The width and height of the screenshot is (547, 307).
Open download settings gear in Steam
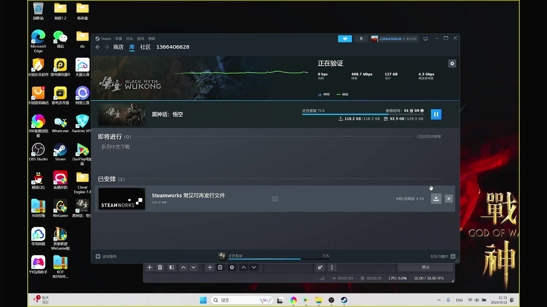pos(452,64)
